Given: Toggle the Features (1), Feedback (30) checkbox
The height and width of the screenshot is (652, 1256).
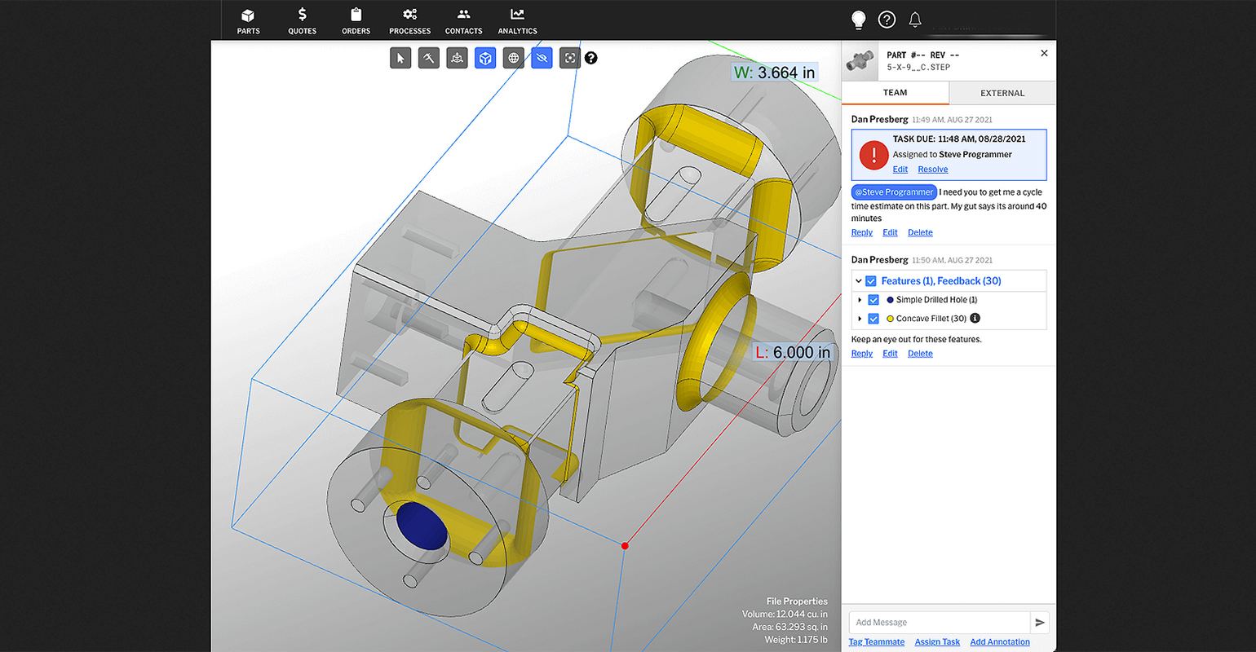Looking at the screenshot, I should point(871,280).
